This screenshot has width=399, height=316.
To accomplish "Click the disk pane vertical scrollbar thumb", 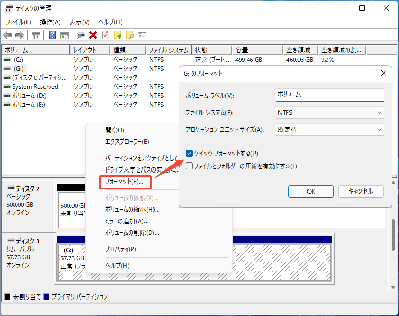I will tap(393, 235).
